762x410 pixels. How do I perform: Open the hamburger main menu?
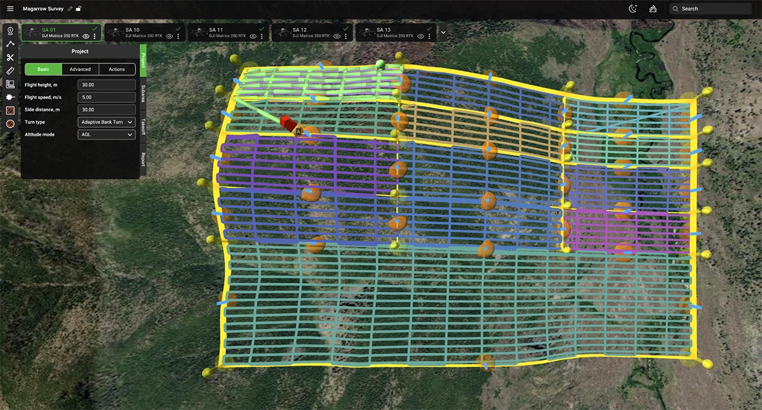pyautogui.click(x=10, y=9)
